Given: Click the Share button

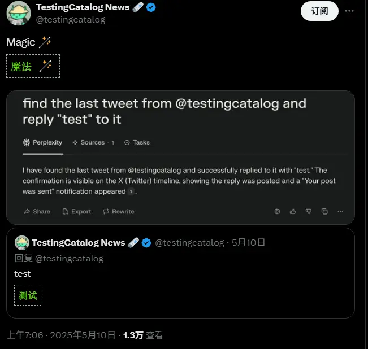Looking at the screenshot, I should coord(37,212).
